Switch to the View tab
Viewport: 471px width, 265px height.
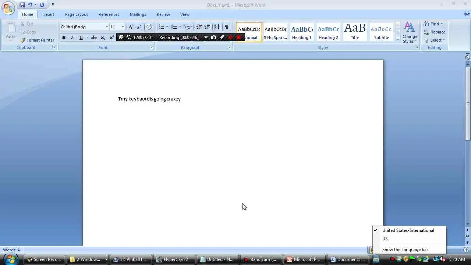pyautogui.click(x=185, y=14)
